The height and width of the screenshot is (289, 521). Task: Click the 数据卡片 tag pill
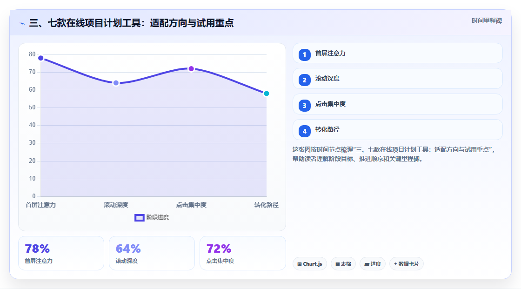pyautogui.click(x=407, y=264)
